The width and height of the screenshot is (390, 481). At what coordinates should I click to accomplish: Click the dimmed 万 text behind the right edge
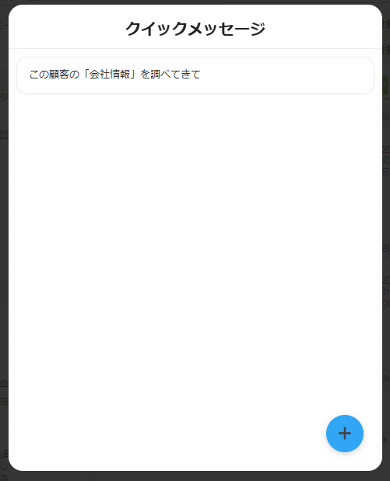coord(386,172)
